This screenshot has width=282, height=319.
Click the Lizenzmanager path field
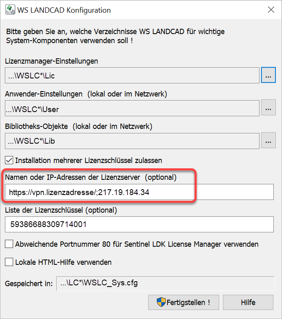132,76
